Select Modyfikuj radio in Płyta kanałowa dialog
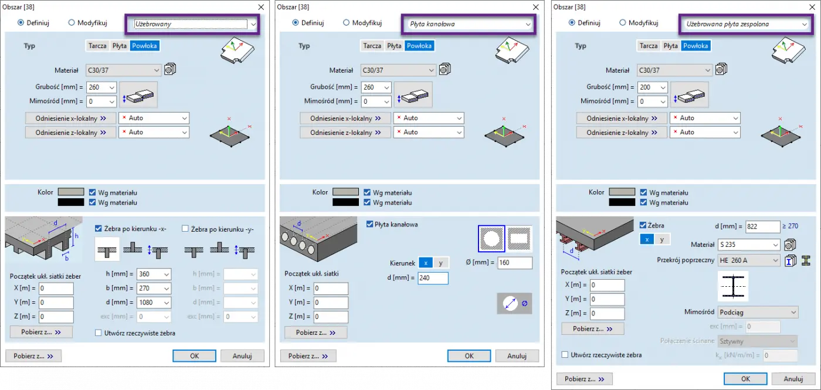This screenshot has height=390, width=821. pyautogui.click(x=346, y=23)
